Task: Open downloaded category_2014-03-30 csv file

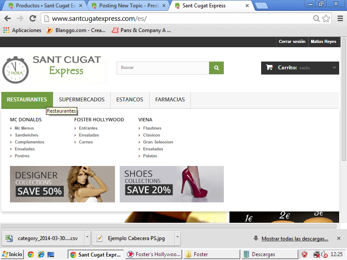Action: point(43,238)
